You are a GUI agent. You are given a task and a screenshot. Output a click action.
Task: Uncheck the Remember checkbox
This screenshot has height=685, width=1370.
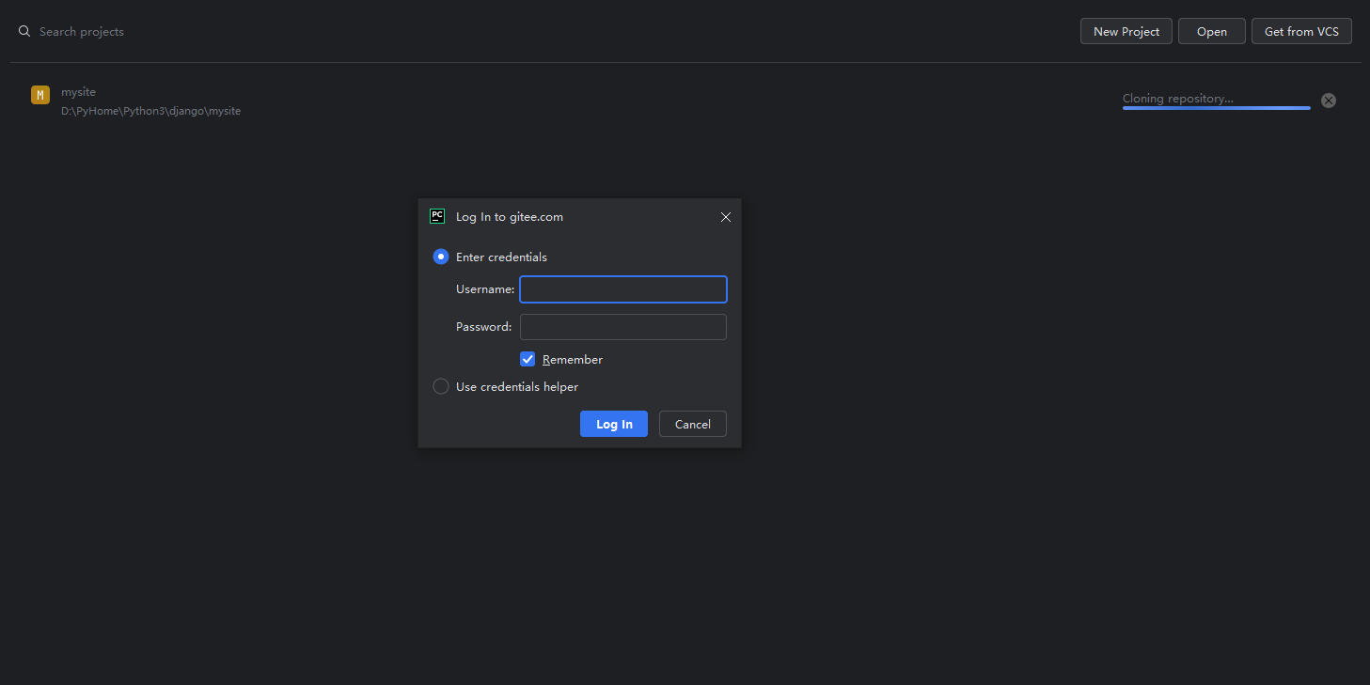click(528, 359)
